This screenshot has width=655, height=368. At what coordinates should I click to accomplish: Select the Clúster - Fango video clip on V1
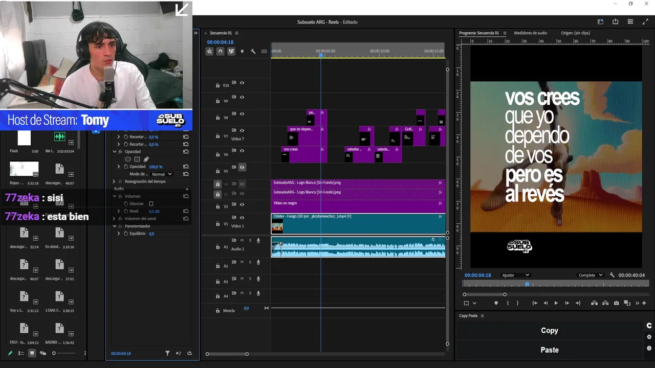(x=358, y=223)
